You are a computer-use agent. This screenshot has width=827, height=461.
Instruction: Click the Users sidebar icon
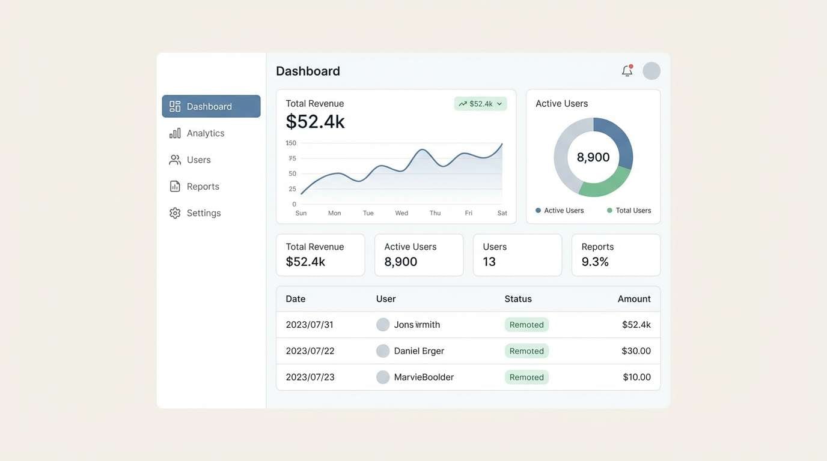point(174,158)
